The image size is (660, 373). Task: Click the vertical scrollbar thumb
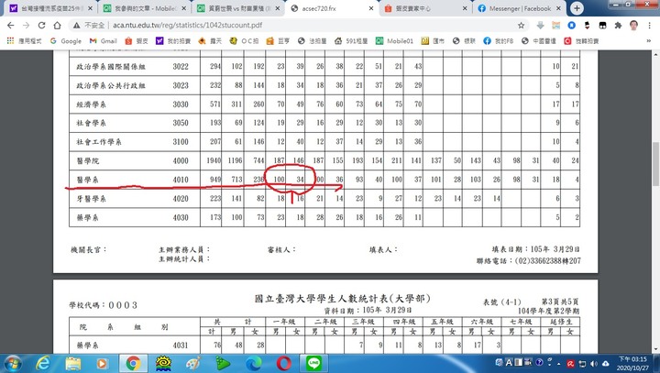pos(655,164)
